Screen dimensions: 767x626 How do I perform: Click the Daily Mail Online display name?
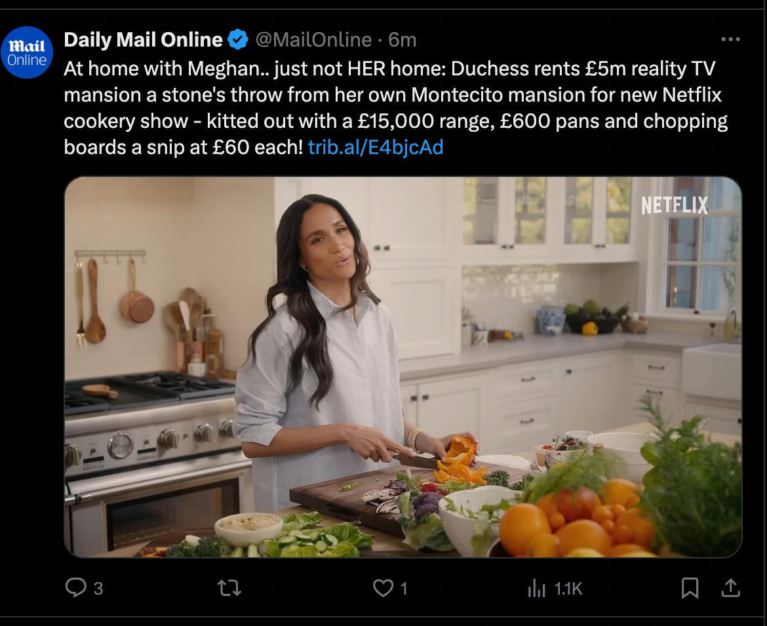[x=144, y=39]
